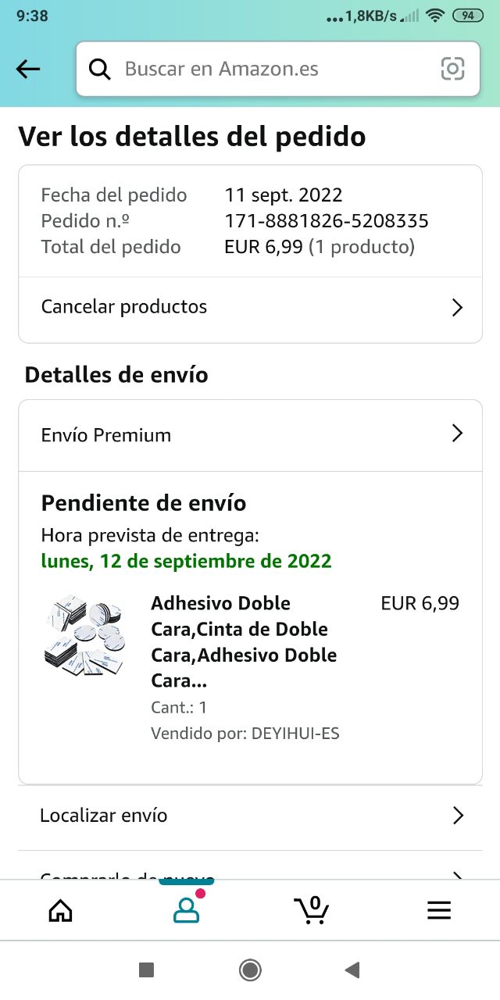Expand the Cancelar productos chevron
The height and width of the screenshot is (1000, 500).
[x=458, y=307]
